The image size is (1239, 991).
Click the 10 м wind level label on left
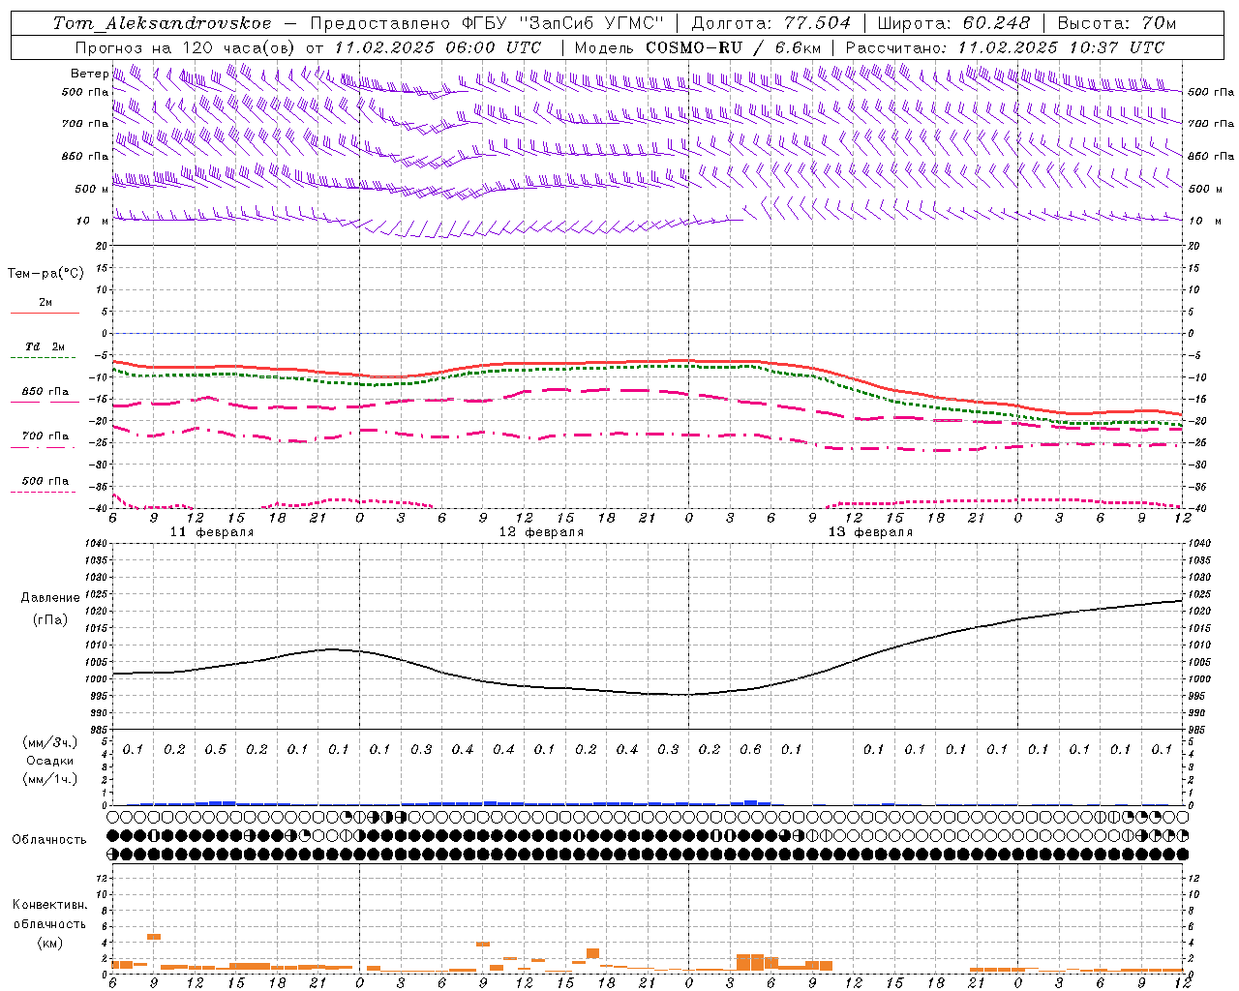(x=93, y=222)
